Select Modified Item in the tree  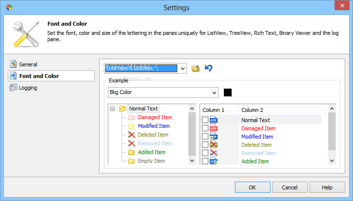pyautogui.click(x=154, y=126)
